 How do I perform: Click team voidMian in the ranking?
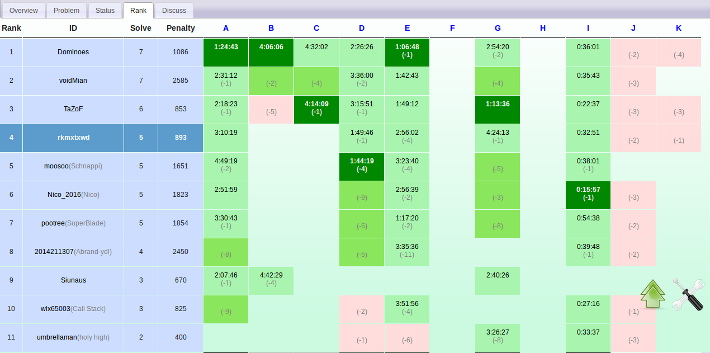73,81
